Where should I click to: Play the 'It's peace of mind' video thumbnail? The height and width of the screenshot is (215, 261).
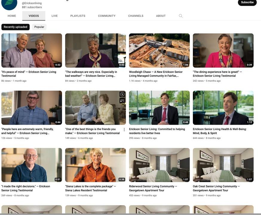pyautogui.click(x=32, y=51)
